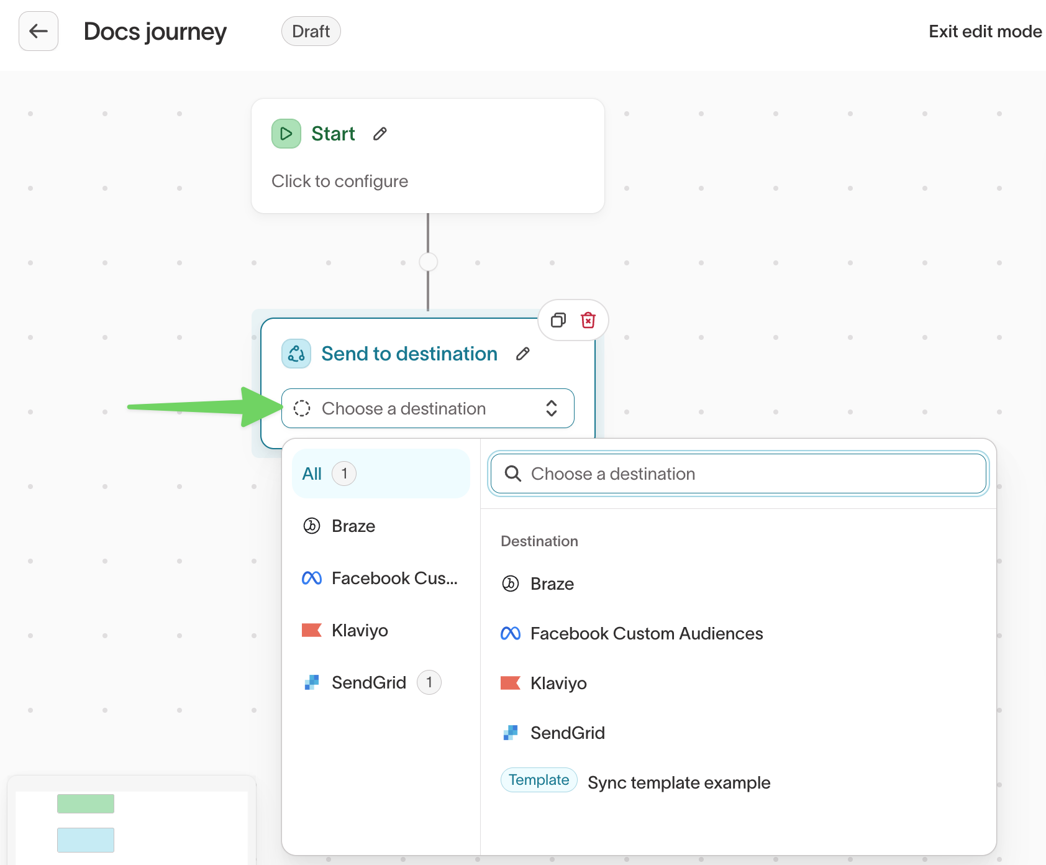The width and height of the screenshot is (1046, 865).
Task: Open the Choose a destination dropdown
Action: coord(427,408)
